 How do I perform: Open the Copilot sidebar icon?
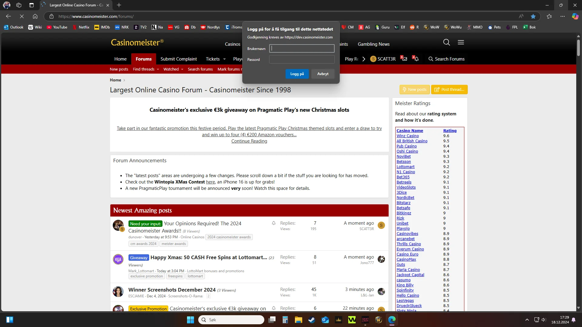575,16
